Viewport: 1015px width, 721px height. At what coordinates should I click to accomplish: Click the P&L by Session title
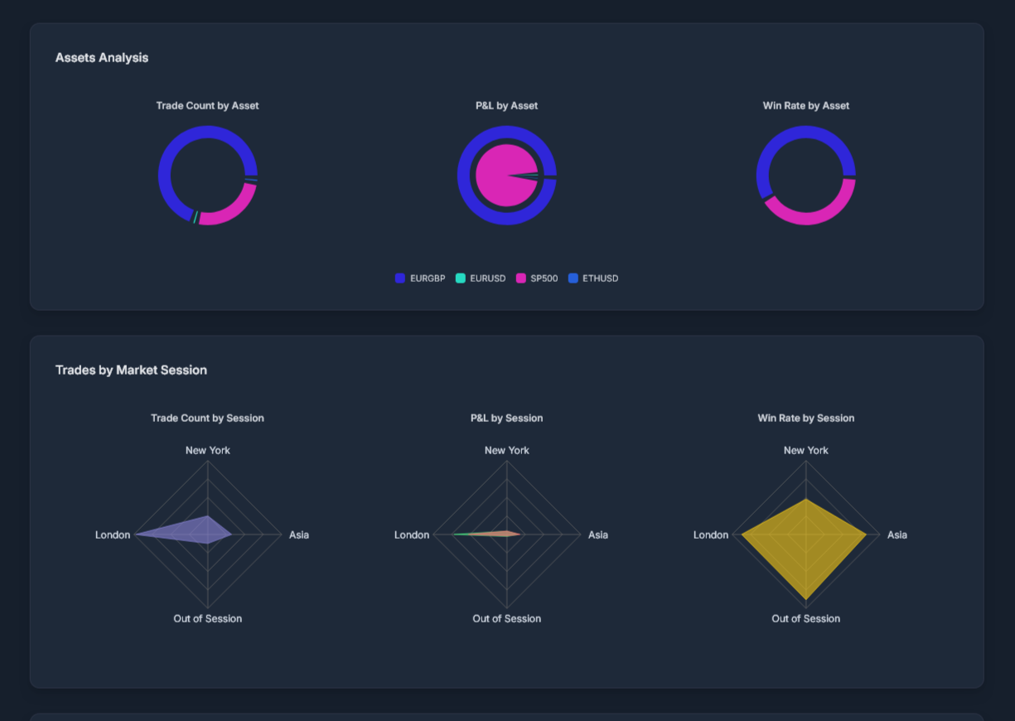tap(506, 418)
